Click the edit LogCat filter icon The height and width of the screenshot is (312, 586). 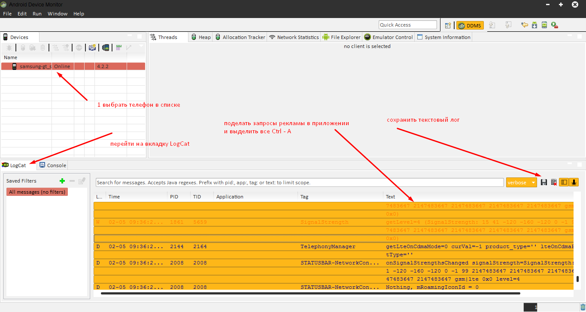(x=82, y=181)
